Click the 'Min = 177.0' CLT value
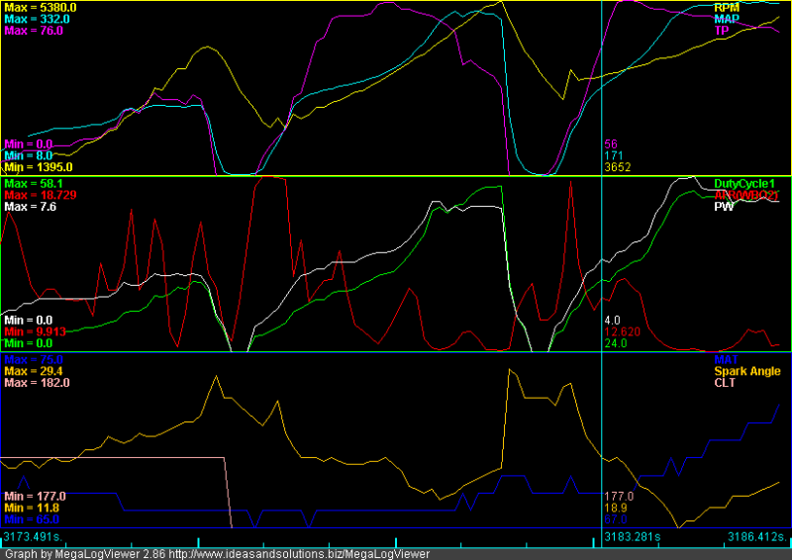This screenshot has width=792, height=560. click(x=35, y=497)
